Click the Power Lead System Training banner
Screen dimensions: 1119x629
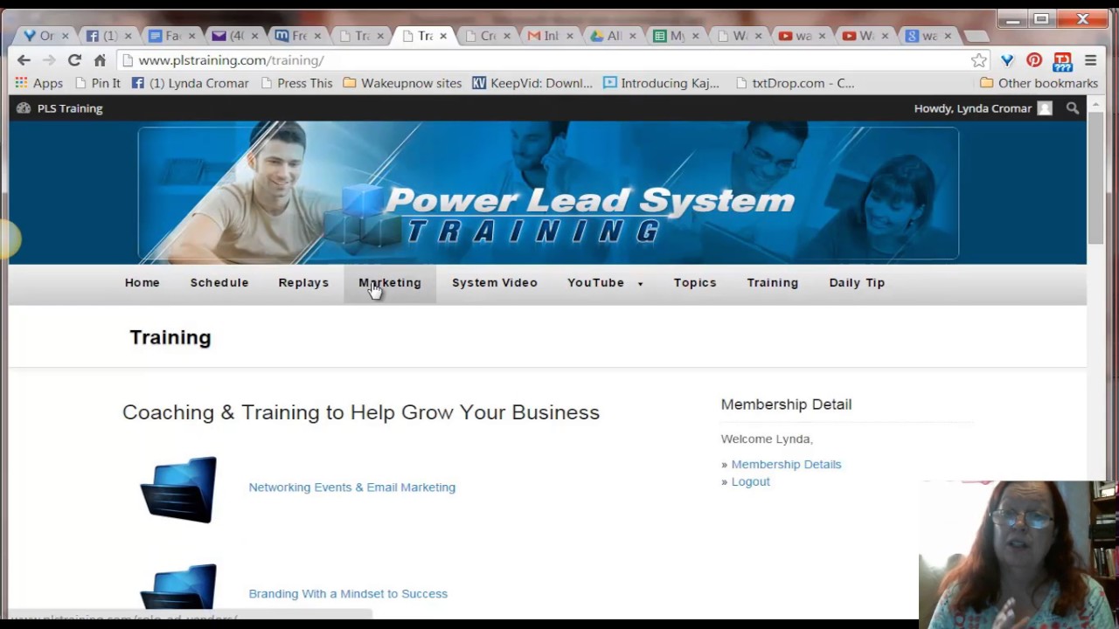(x=548, y=193)
